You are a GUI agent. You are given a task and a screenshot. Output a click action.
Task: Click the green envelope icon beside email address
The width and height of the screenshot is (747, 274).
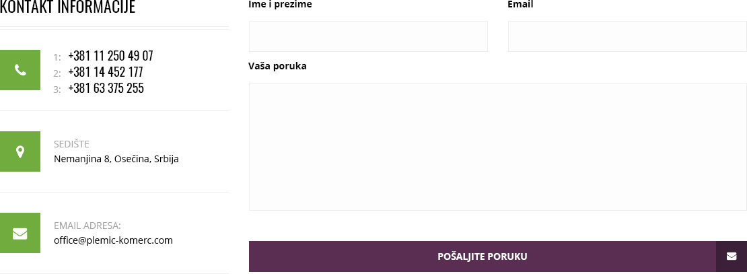[x=20, y=234]
